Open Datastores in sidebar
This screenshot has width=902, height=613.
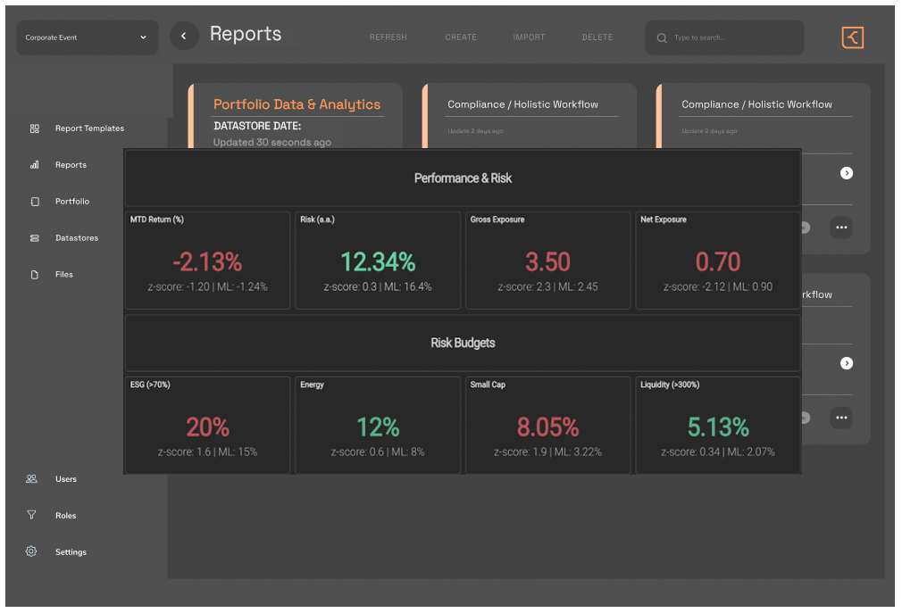click(77, 238)
